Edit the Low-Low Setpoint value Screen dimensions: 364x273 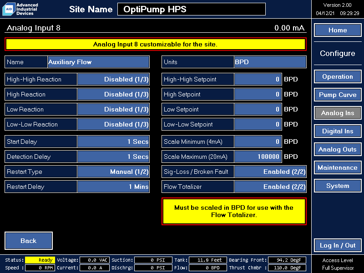258,124
